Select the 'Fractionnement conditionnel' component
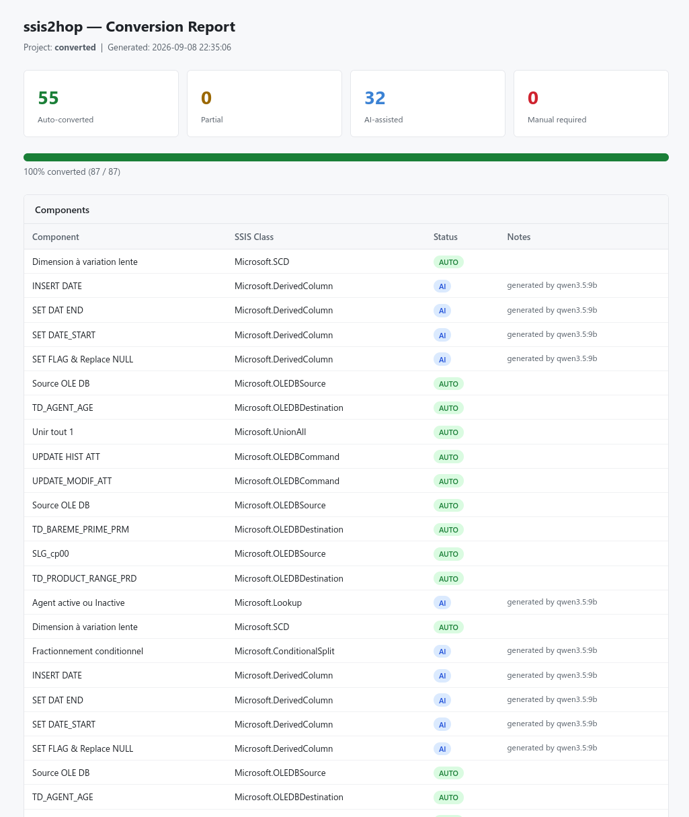 [x=87, y=651]
